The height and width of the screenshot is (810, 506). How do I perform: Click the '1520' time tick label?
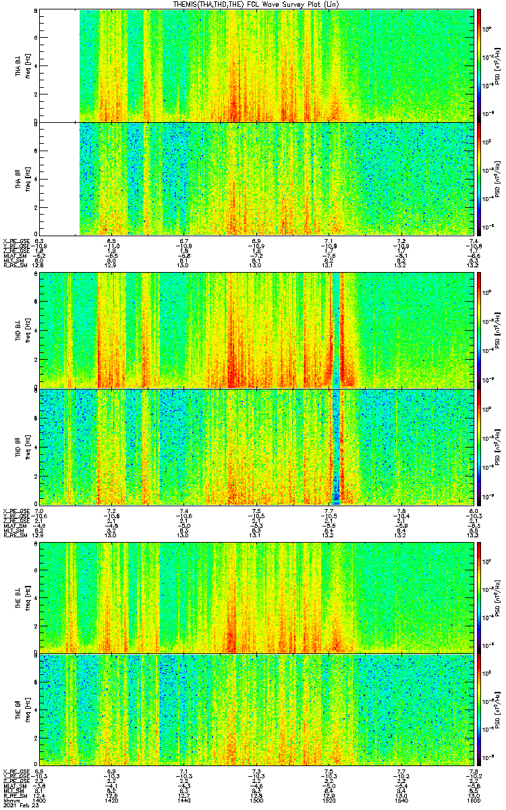click(x=329, y=801)
